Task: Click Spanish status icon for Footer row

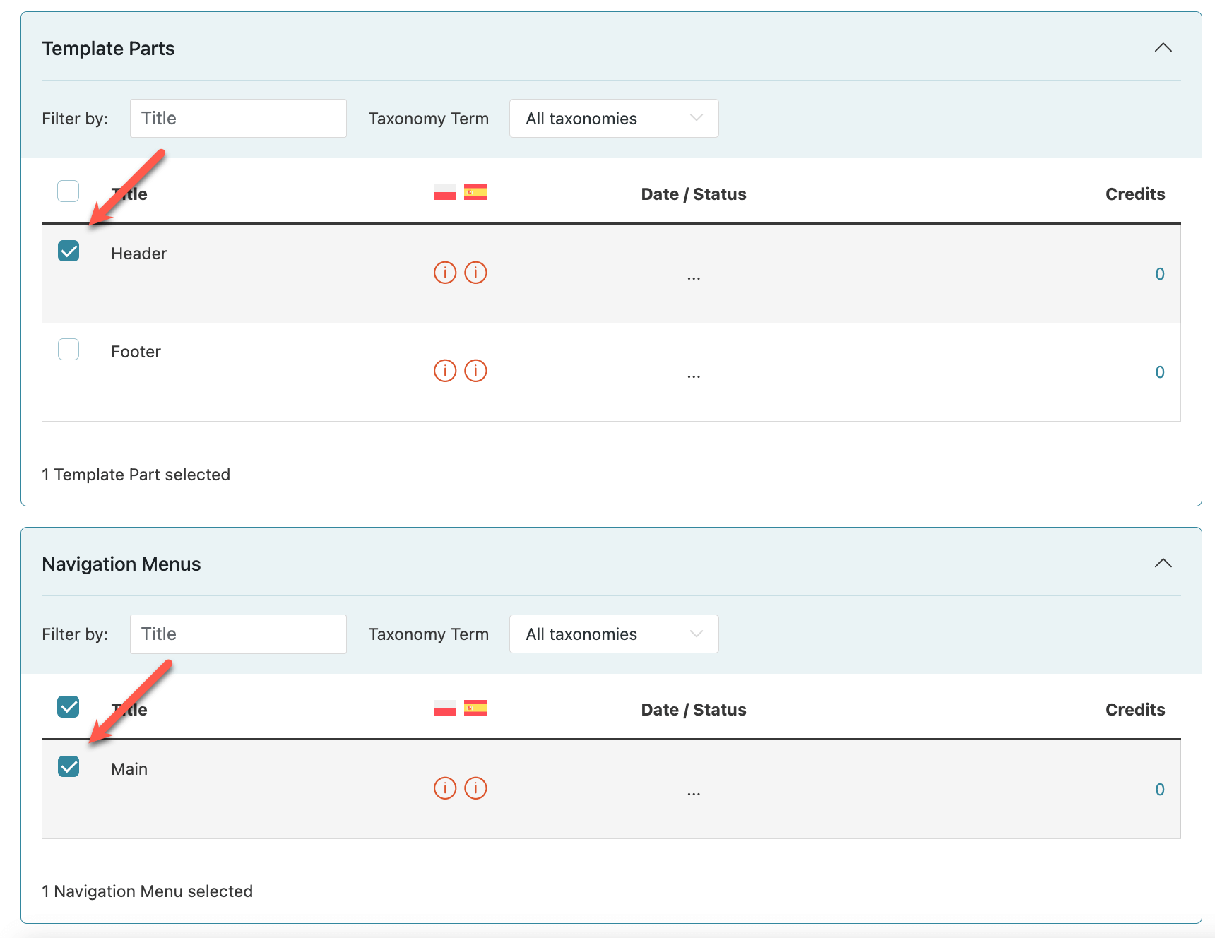Action: click(x=475, y=371)
